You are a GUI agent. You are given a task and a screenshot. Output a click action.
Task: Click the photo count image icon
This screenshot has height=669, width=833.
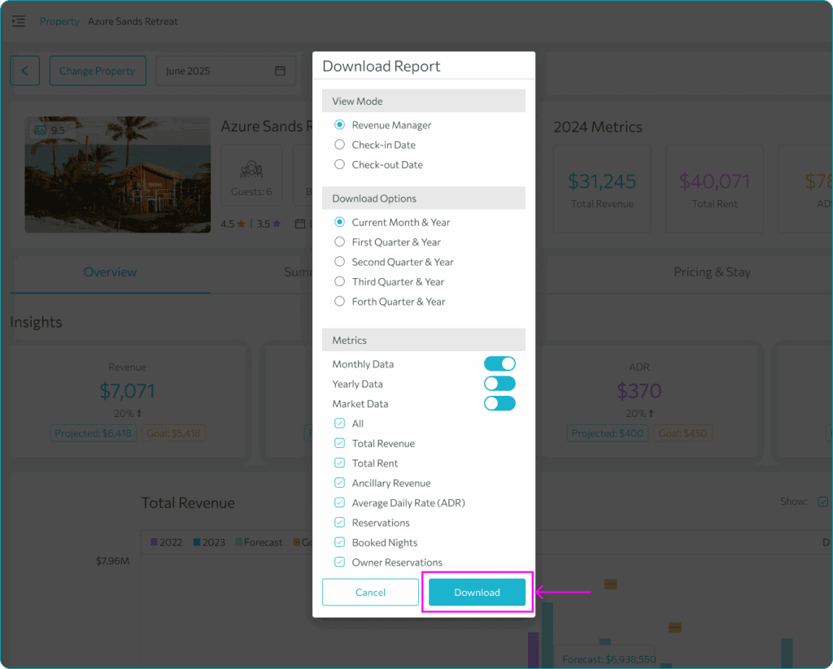[x=41, y=130]
